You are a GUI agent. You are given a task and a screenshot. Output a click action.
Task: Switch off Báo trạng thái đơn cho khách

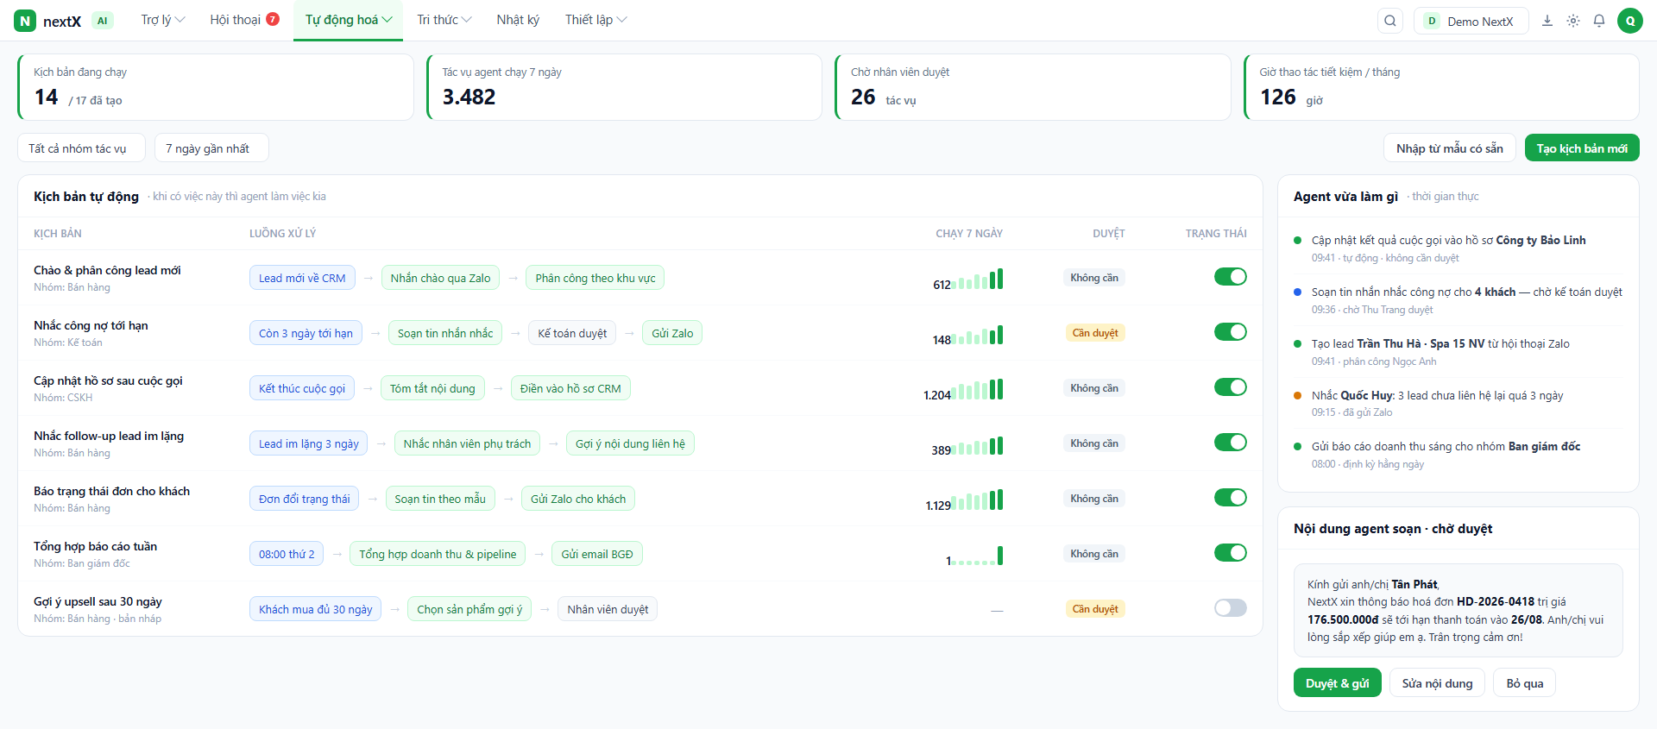tap(1231, 498)
